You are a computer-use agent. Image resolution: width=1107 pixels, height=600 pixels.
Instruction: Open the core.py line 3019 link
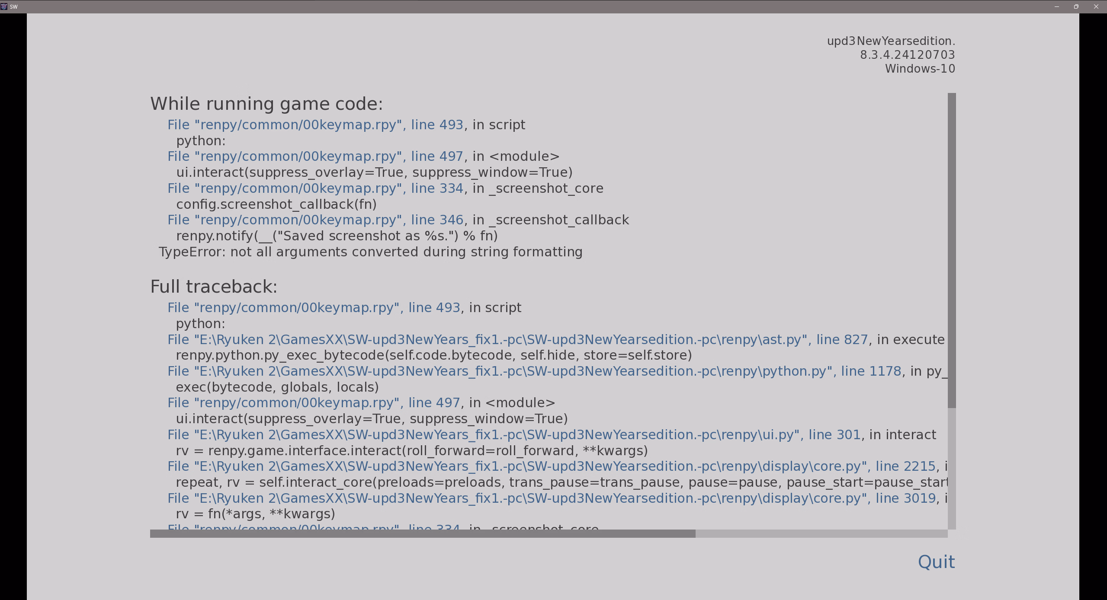[551, 498]
